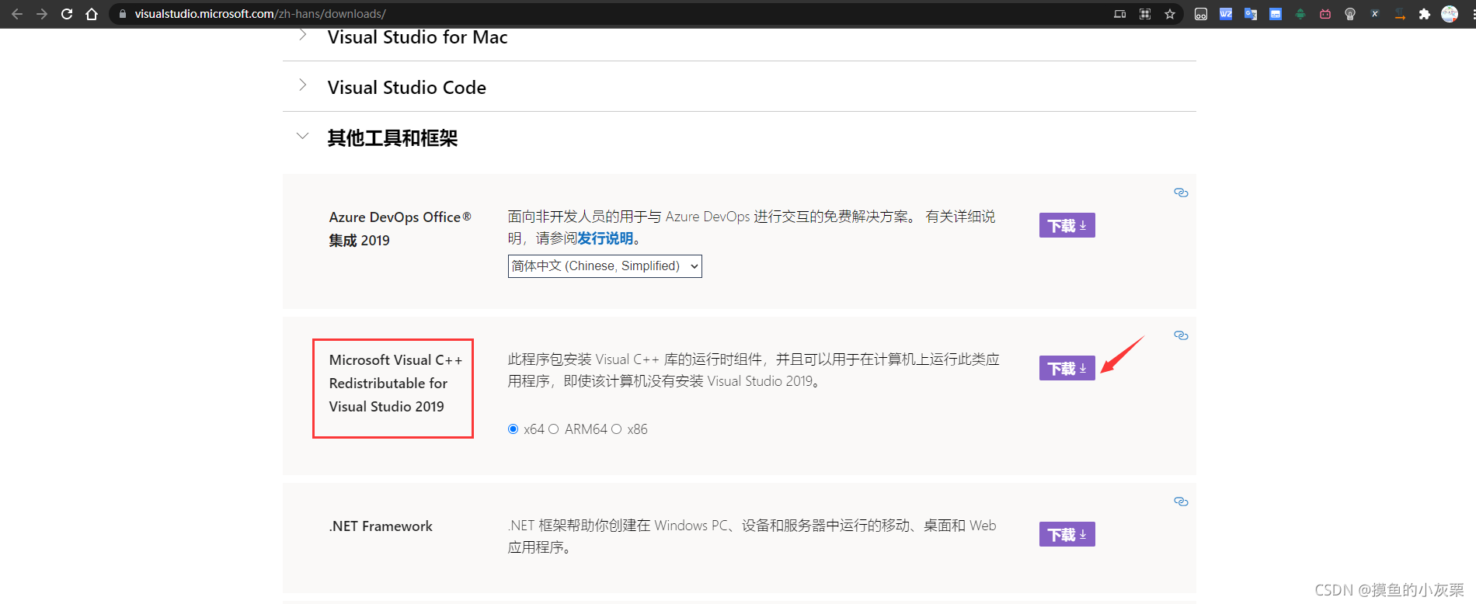Click the orange paragraph arrow extension

click(1399, 14)
